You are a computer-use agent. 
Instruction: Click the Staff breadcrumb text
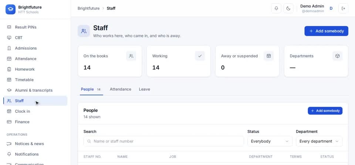pyautogui.click(x=111, y=8)
